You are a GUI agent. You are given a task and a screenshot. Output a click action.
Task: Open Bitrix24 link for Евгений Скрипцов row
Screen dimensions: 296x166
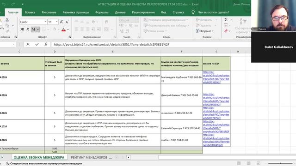pos(216,126)
